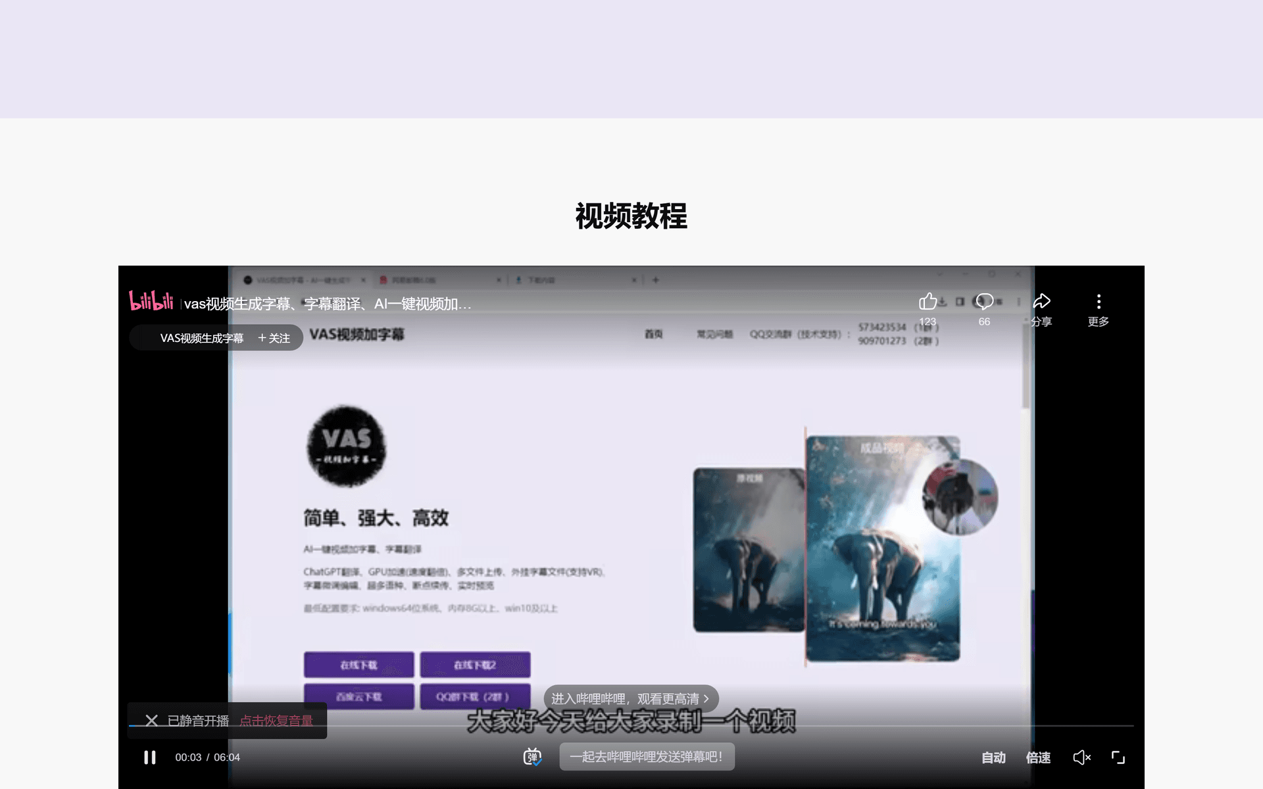The height and width of the screenshot is (789, 1263).
Task: Open the 自动 quality selector
Action: coord(993,757)
